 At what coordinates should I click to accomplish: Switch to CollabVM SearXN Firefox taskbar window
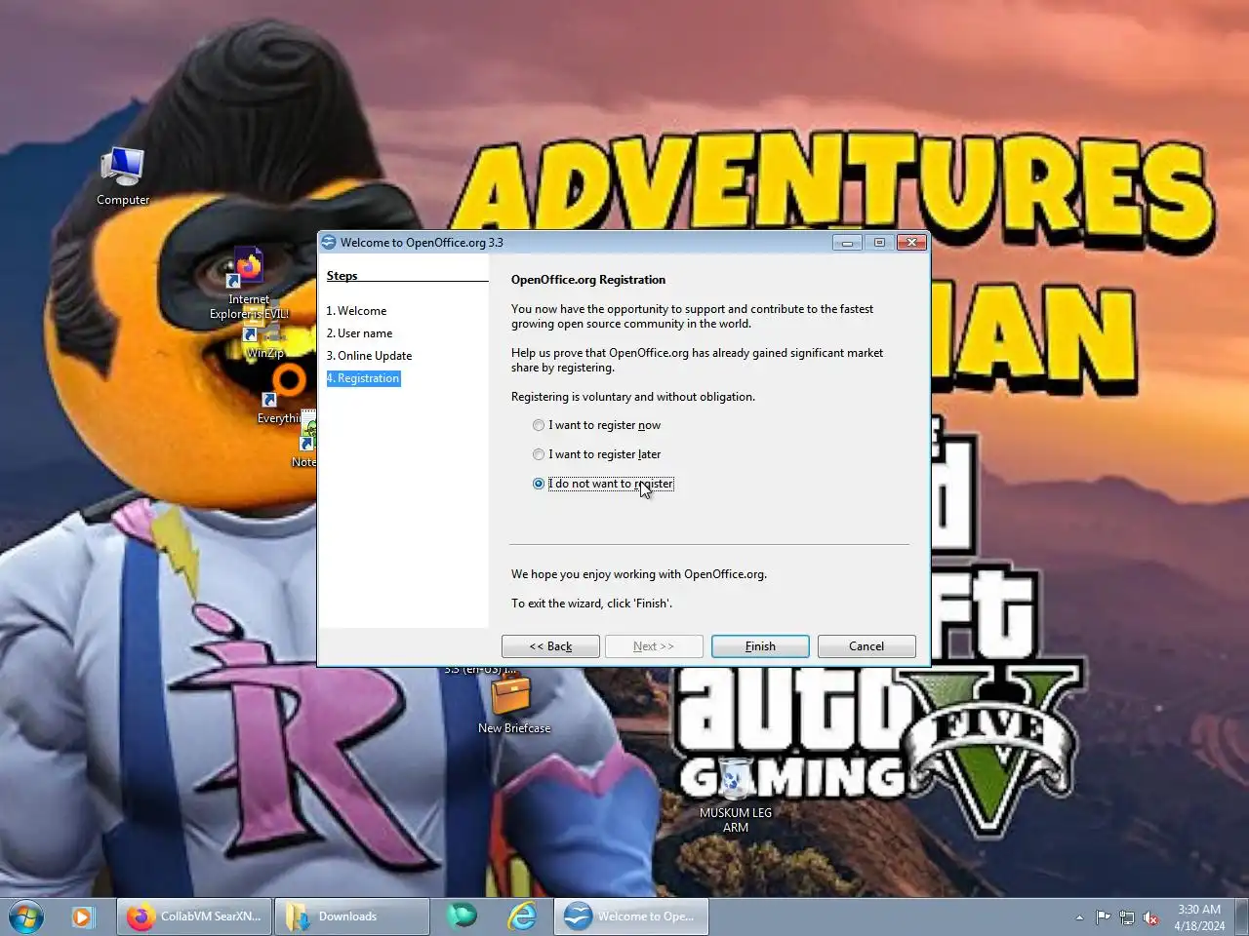[195, 916]
